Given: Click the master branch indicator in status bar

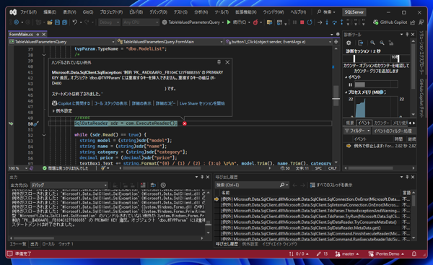Looking at the screenshot, I should 347,253.
